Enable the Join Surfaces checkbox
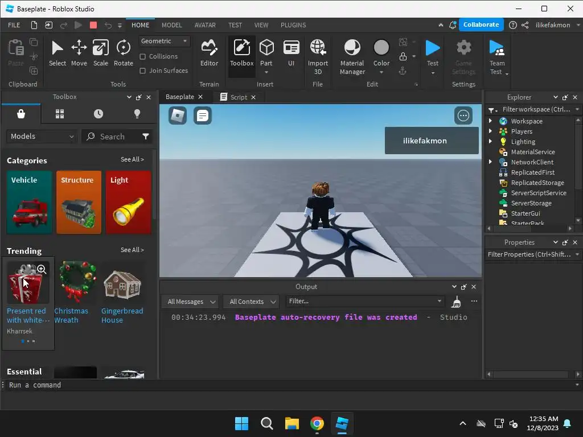 point(142,71)
